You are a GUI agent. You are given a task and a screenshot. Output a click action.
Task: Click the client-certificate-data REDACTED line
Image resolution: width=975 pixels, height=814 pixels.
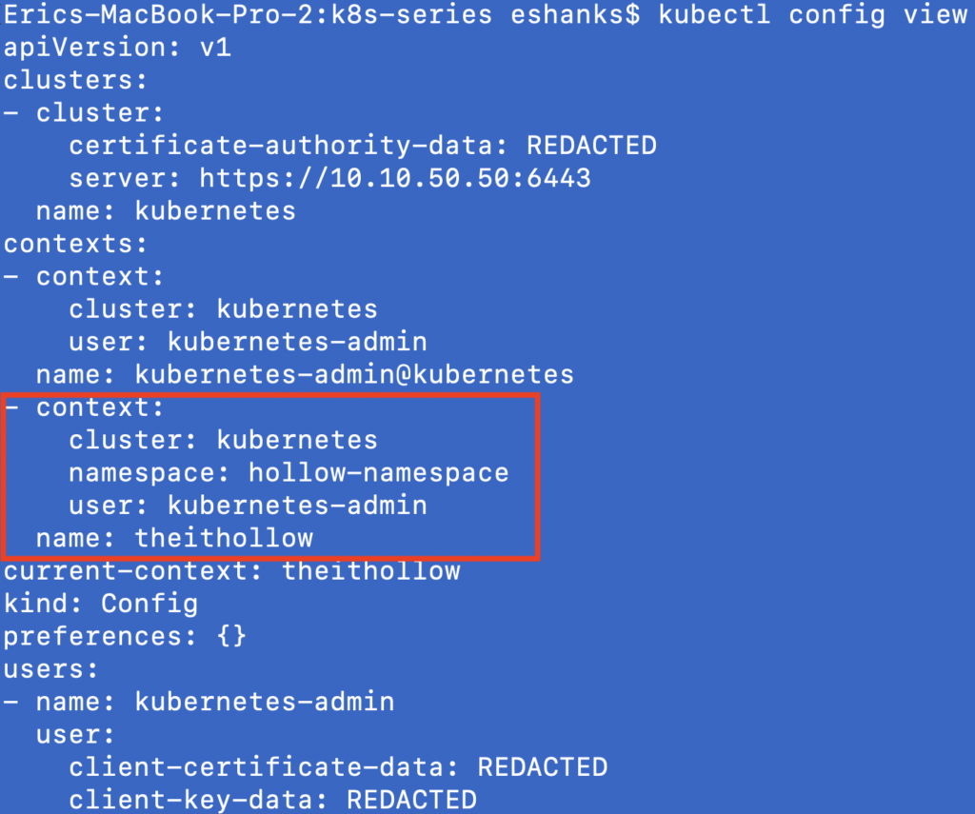[338, 766]
